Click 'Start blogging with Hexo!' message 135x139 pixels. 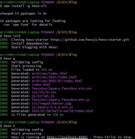(x=34, y=47)
